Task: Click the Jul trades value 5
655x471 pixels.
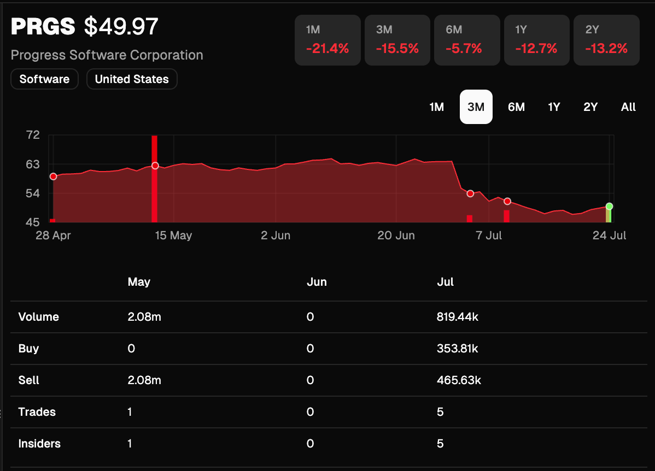Action: coord(440,412)
